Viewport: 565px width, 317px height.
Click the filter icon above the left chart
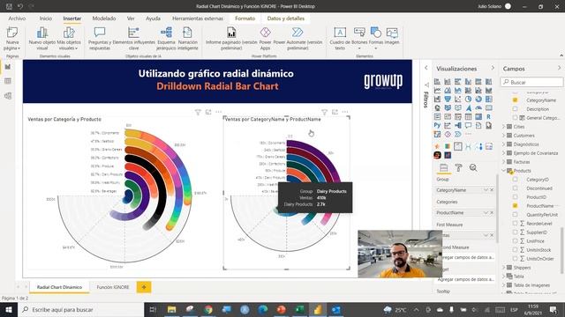pyautogui.click(x=198, y=112)
